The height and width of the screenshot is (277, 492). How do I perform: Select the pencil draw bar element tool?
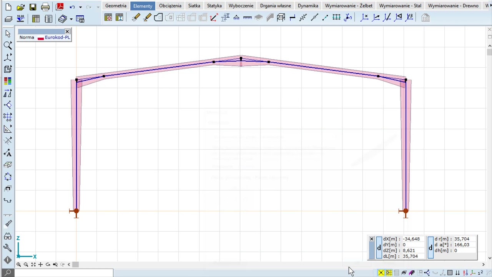click(x=147, y=17)
